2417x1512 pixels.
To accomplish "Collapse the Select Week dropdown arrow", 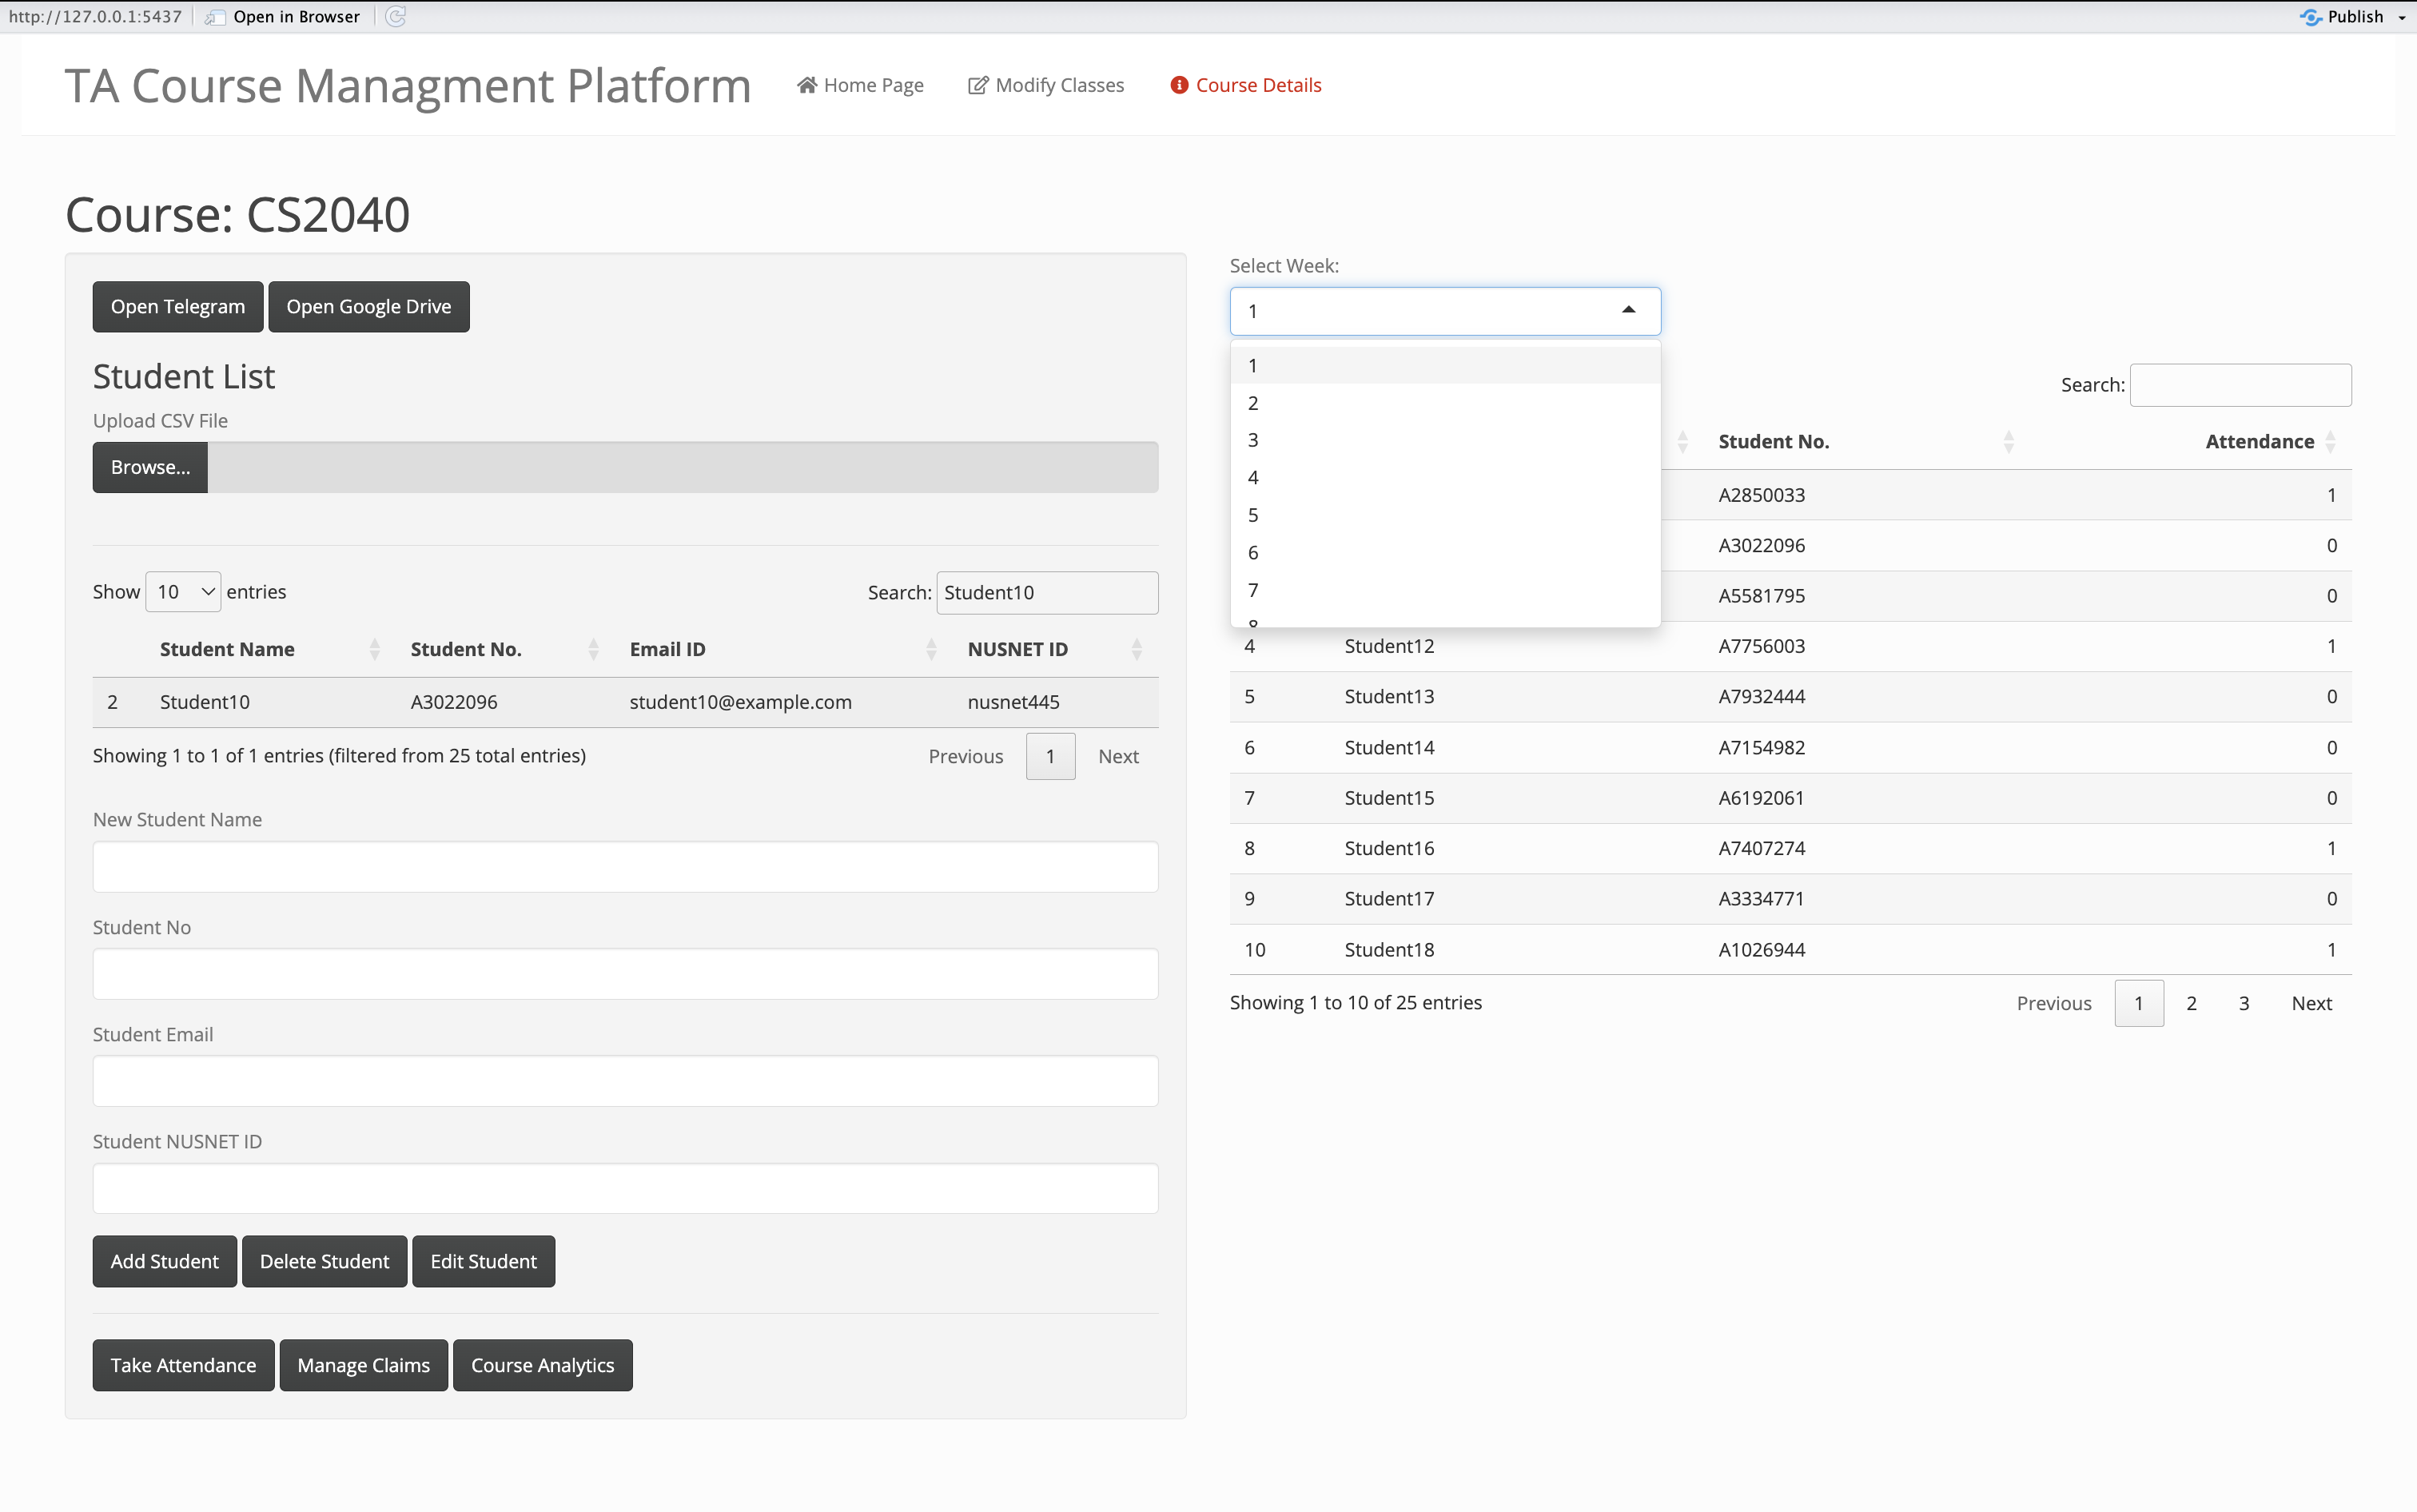I will [x=1628, y=311].
